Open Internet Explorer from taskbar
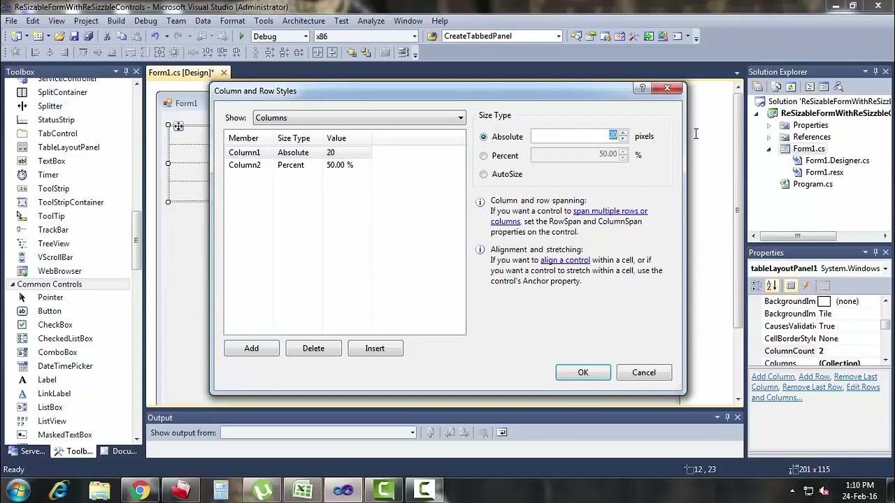The width and height of the screenshot is (895, 503). [x=59, y=490]
